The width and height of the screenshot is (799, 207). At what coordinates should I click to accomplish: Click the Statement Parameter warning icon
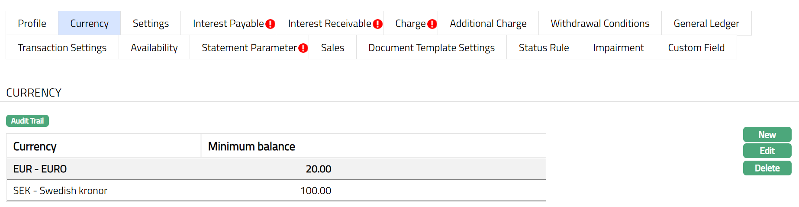click(x=303, y=48)
